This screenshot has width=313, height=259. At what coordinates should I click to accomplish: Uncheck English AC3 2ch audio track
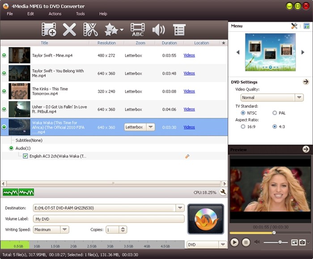(25, 156)
